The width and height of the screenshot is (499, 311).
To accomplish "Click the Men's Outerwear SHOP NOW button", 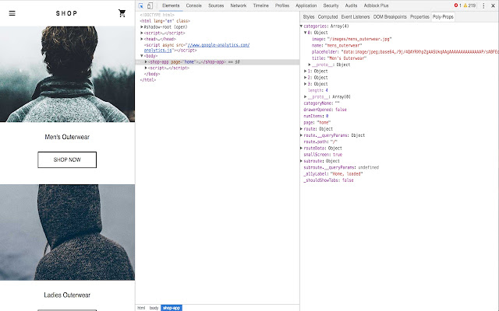I will [67, 159].
